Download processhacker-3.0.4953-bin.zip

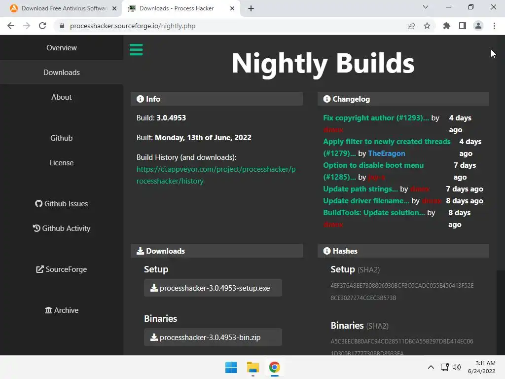click(x=213, y=337)
